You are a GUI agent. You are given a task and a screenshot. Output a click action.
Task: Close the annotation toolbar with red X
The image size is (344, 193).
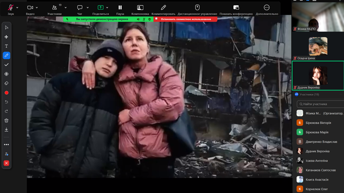point(6,163)
